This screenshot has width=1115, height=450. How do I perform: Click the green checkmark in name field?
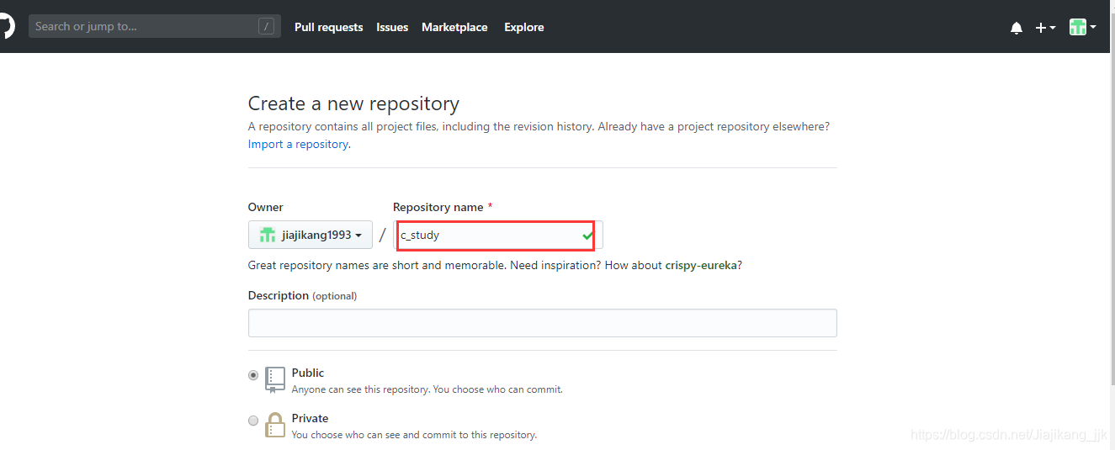coord(587,236)
